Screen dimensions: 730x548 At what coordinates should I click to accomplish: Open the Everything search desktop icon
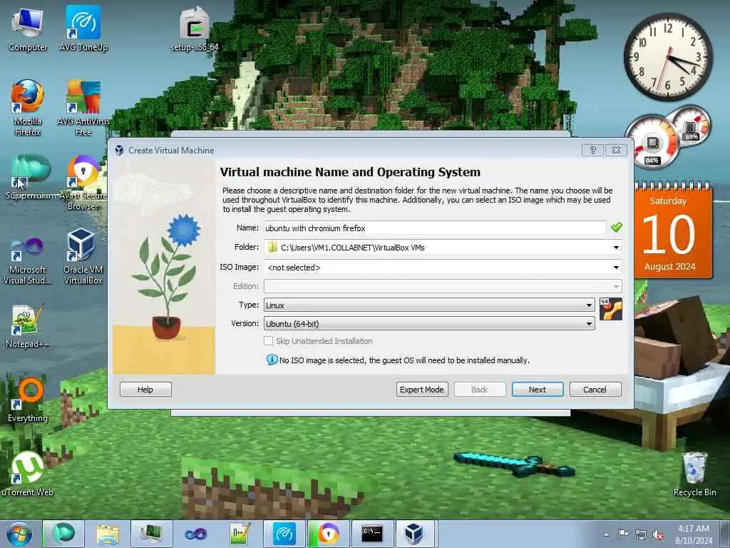tap(28, 400)
